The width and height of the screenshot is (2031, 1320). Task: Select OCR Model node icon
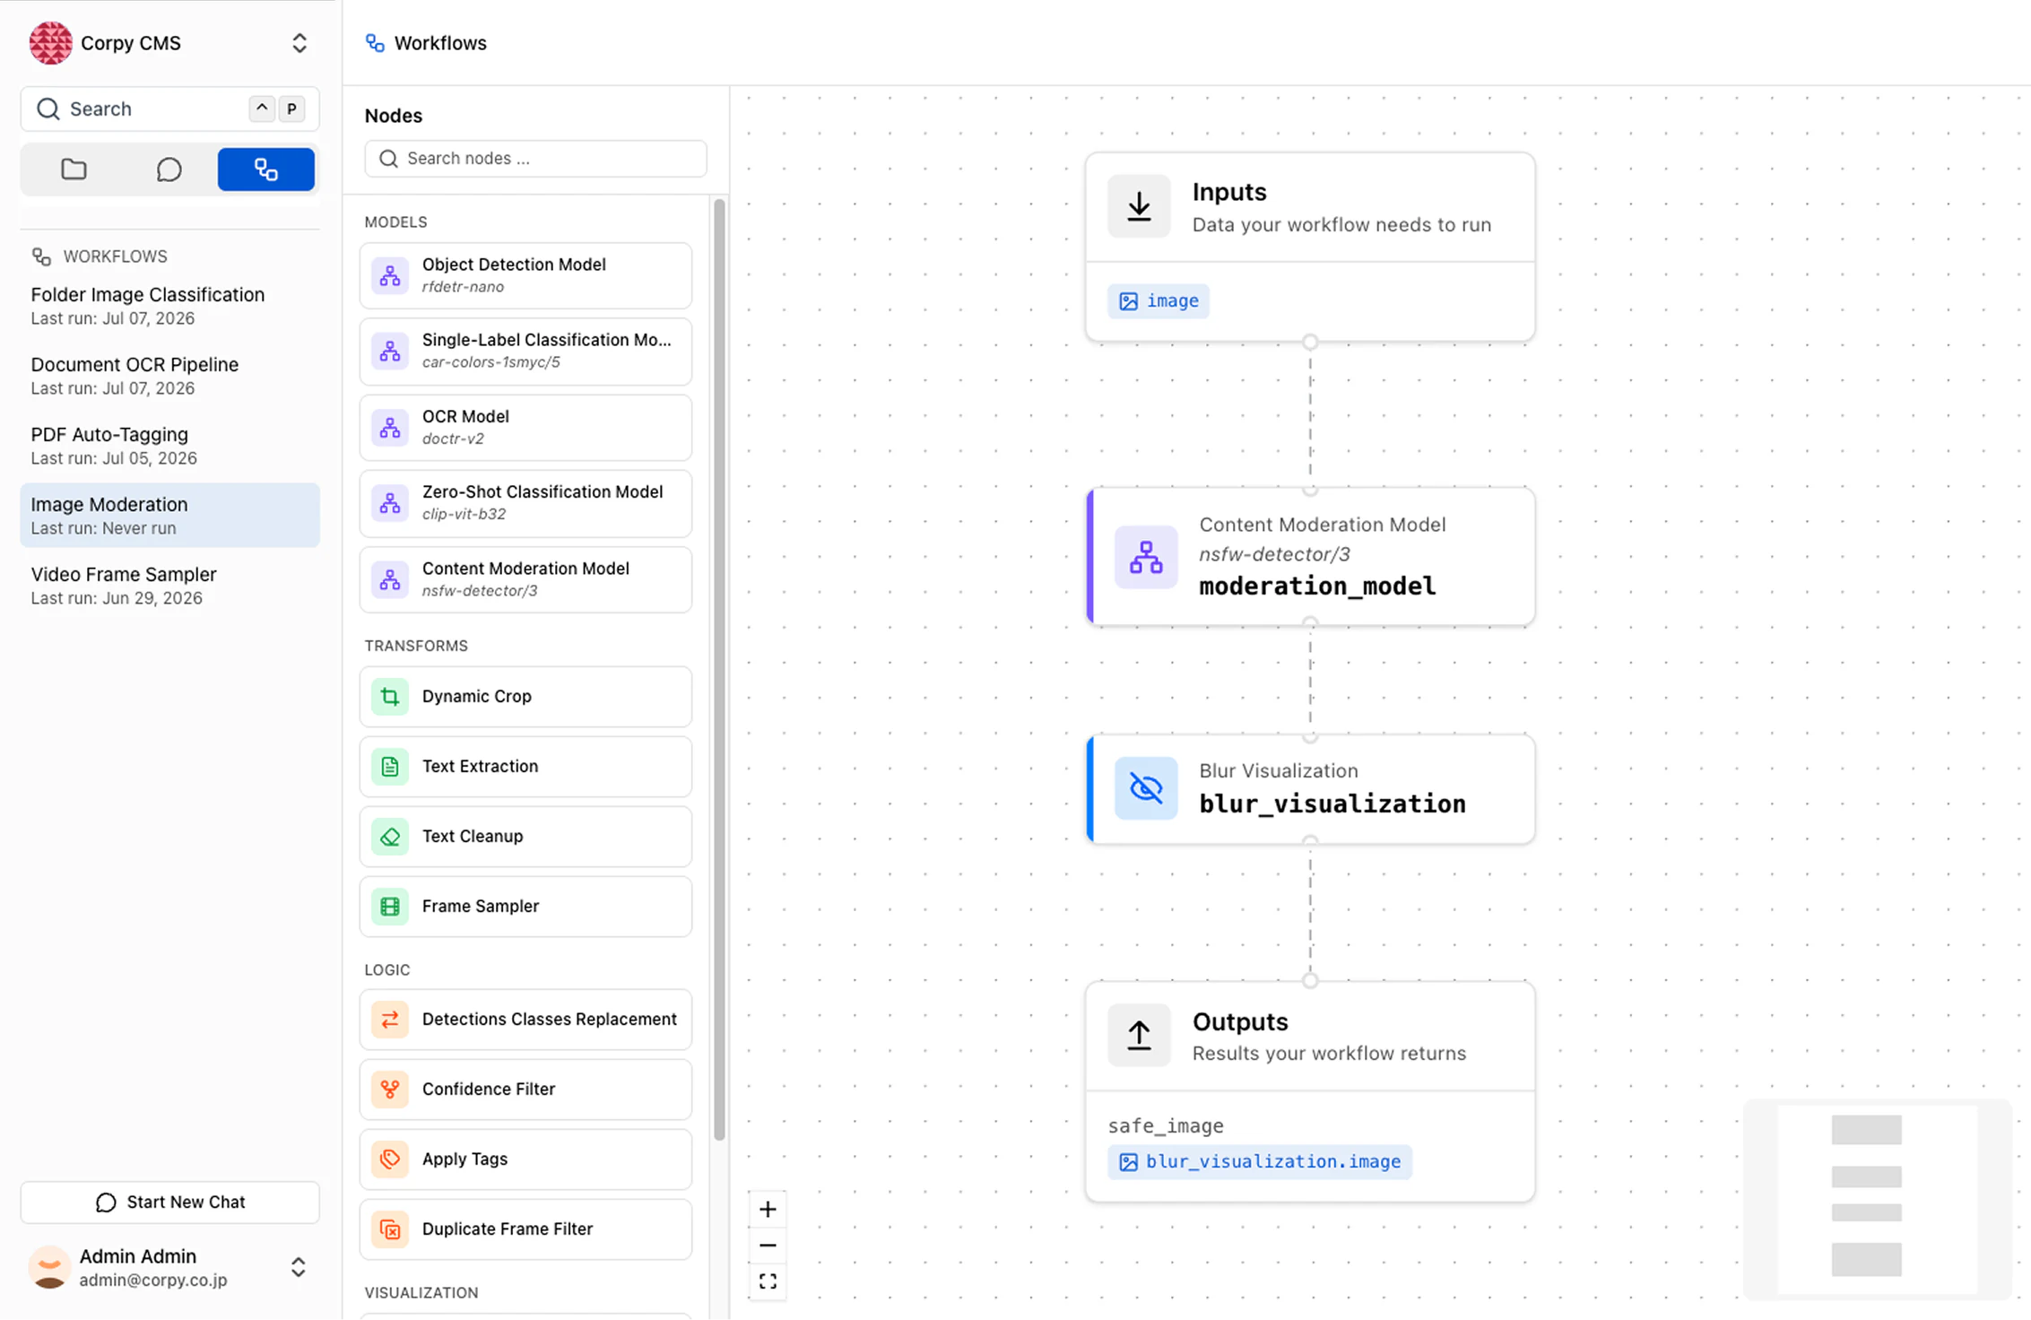[x=390, y=427]
